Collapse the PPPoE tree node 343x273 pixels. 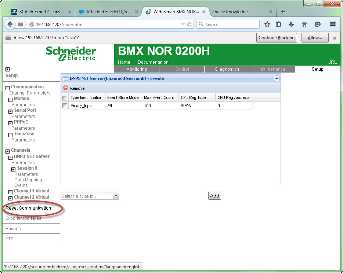click(10, 123)
